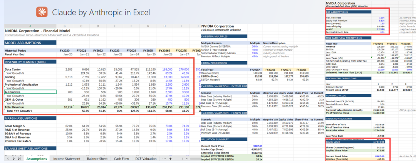Select the 'R&D % of Revenue' row label

pyautogui.click(x=18, y=130)
